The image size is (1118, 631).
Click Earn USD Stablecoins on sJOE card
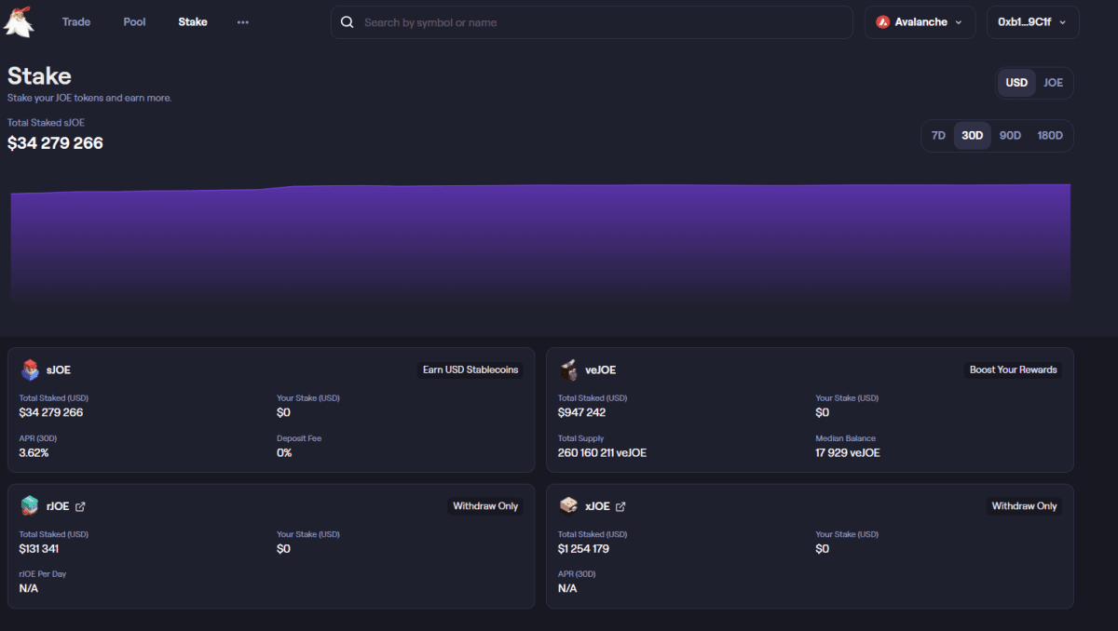pyautogui.click(x=470, y=369)
